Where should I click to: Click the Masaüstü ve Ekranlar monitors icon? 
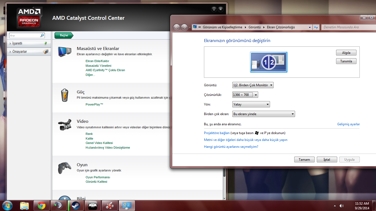(x=65, y=52)
